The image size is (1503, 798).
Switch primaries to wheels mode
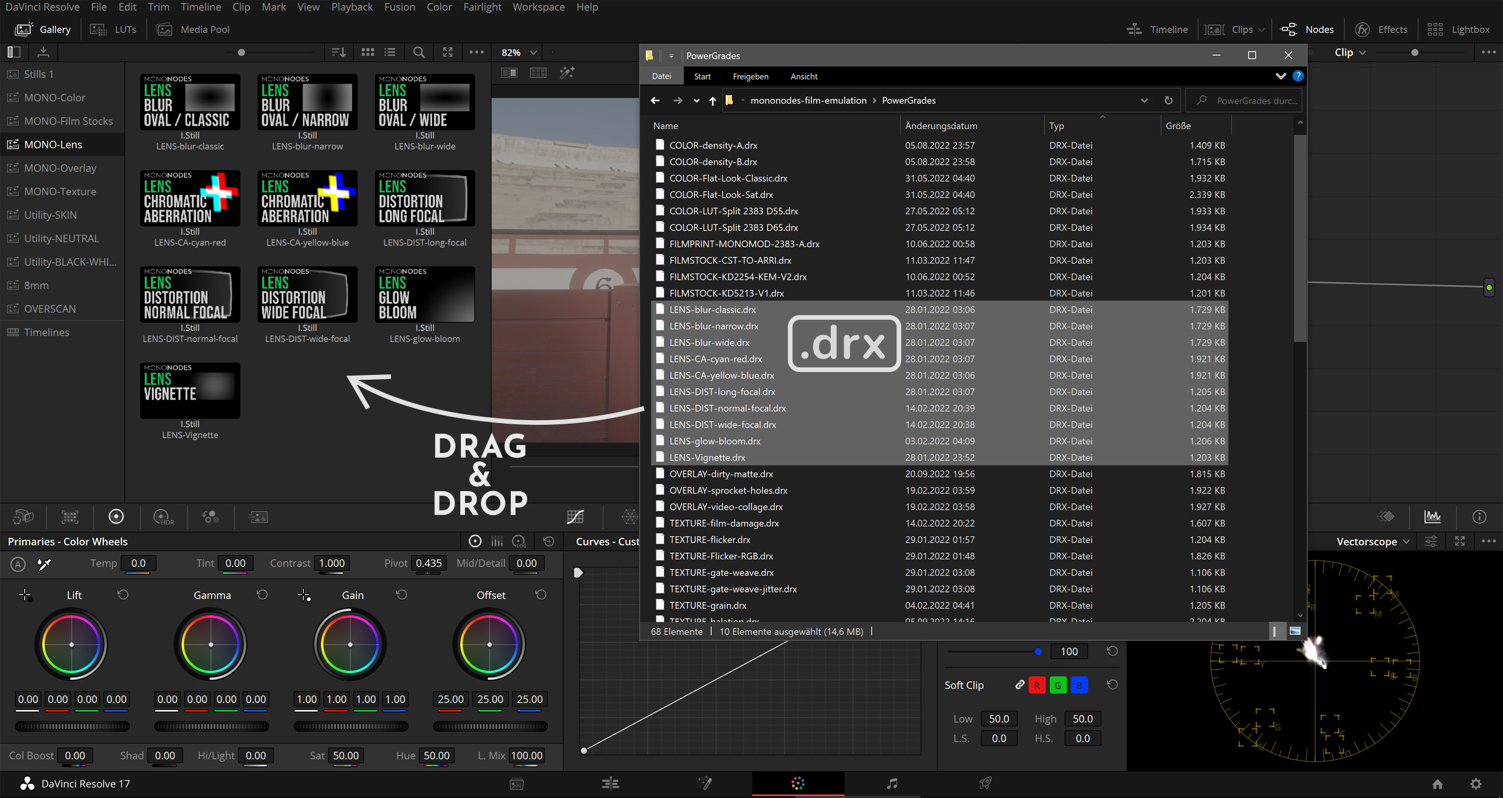point(476,542)
